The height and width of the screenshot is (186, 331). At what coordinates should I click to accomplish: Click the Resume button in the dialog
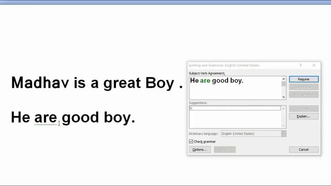click(304, 79)
